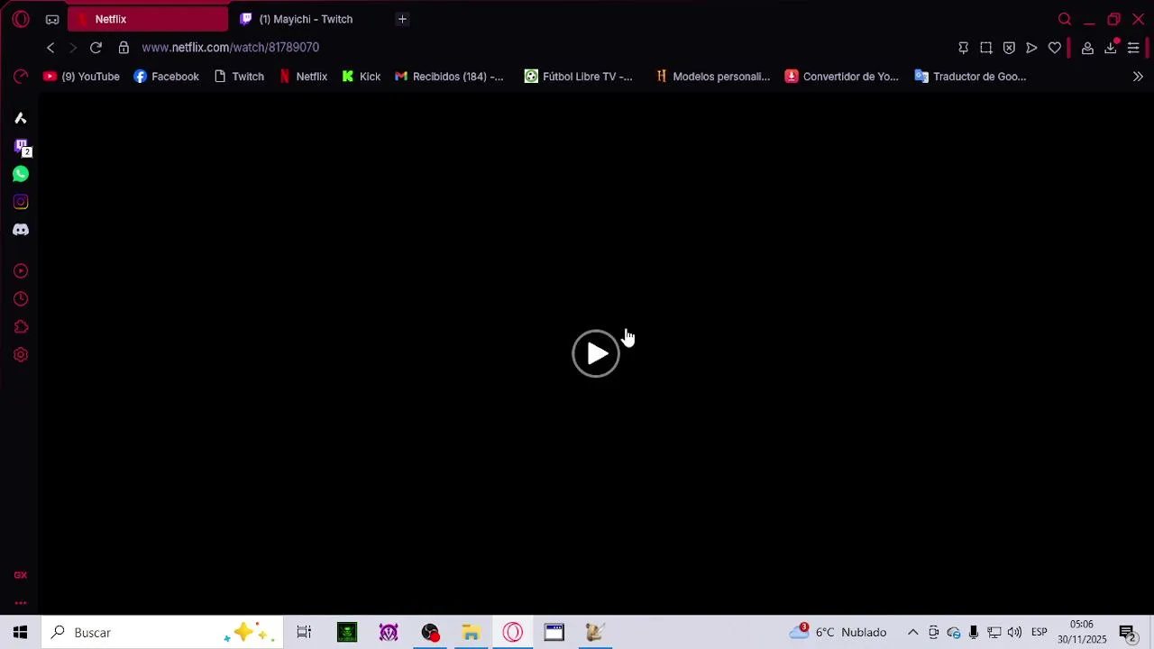Open the Convertidor de Yo... bookmark

pyautogui.click(x=842, y=77)
